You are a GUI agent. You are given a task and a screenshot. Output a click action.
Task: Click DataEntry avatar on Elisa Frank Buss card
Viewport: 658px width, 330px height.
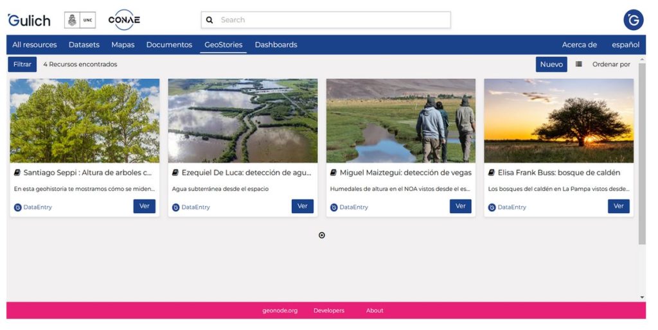(x=492, y=207)
